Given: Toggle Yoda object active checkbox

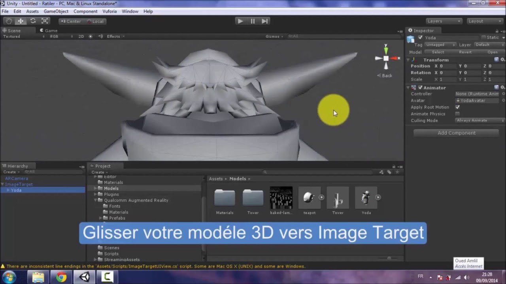Looking at the screenshot, I should 420,37.
